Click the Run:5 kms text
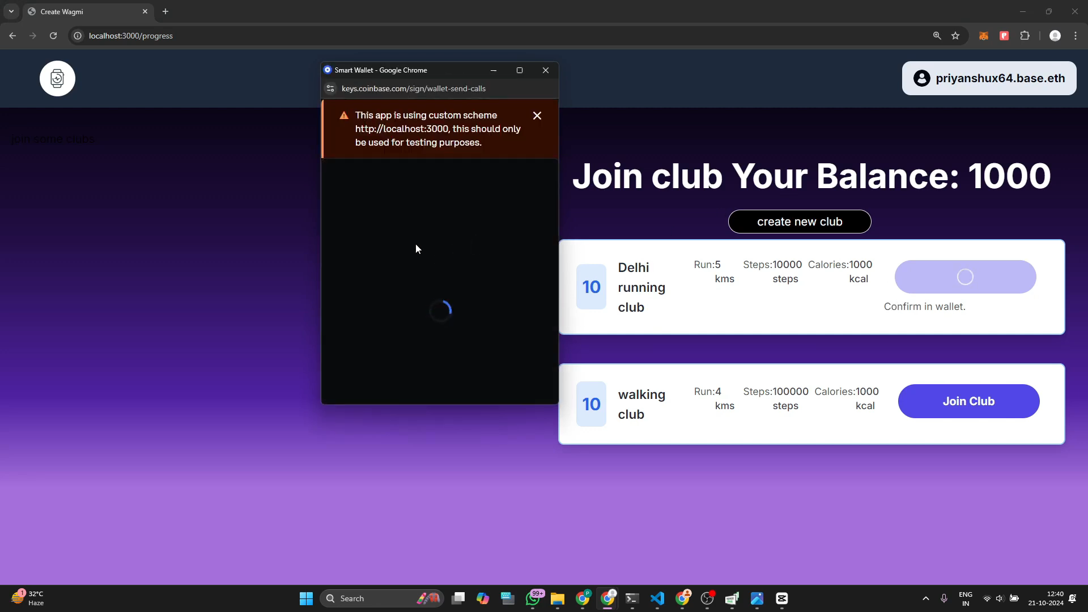The height and width of the screenshot is (612, 1088). pyautogui.click(x=714, y=272)
